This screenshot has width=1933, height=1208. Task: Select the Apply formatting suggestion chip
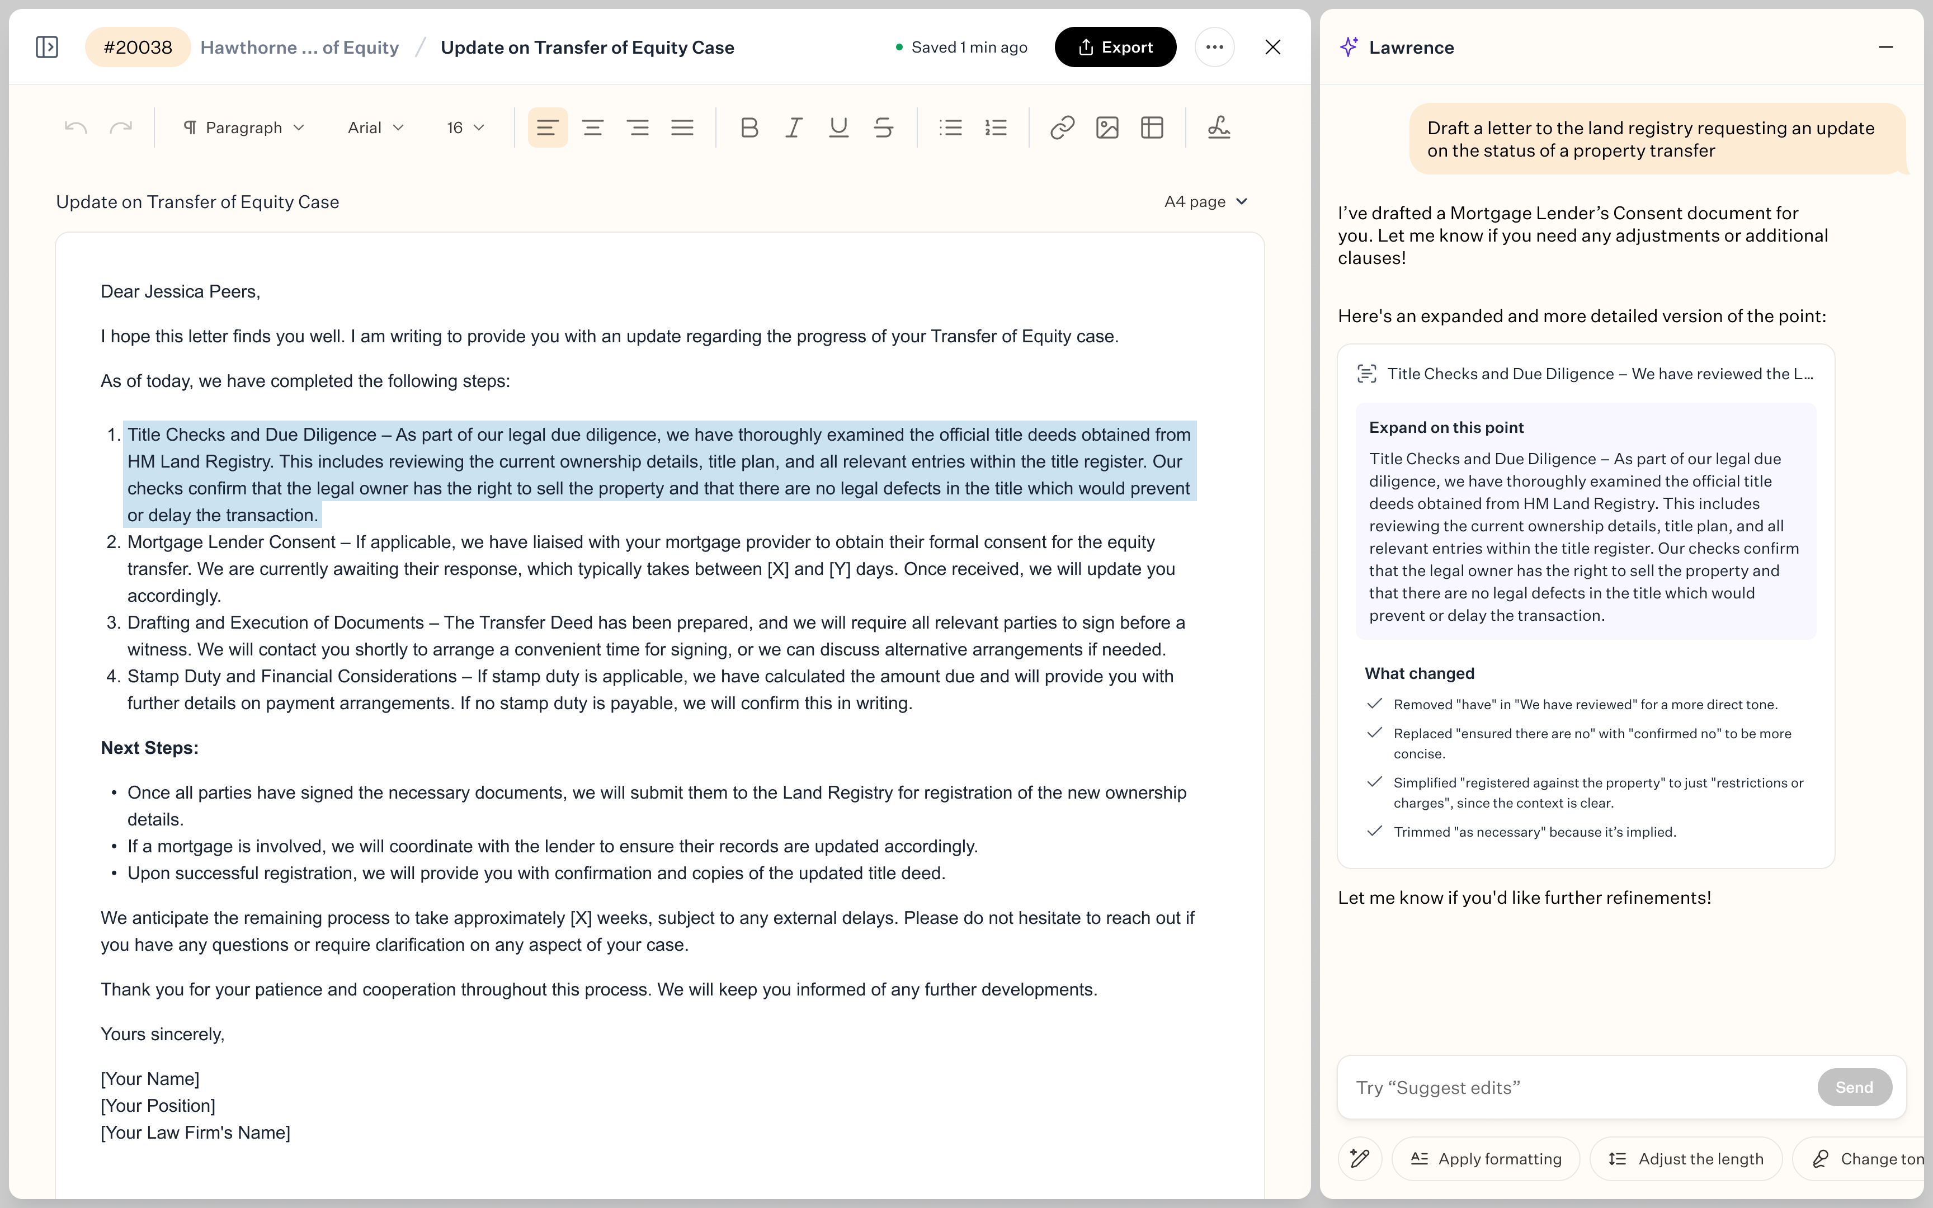tap(1486, 1158)
